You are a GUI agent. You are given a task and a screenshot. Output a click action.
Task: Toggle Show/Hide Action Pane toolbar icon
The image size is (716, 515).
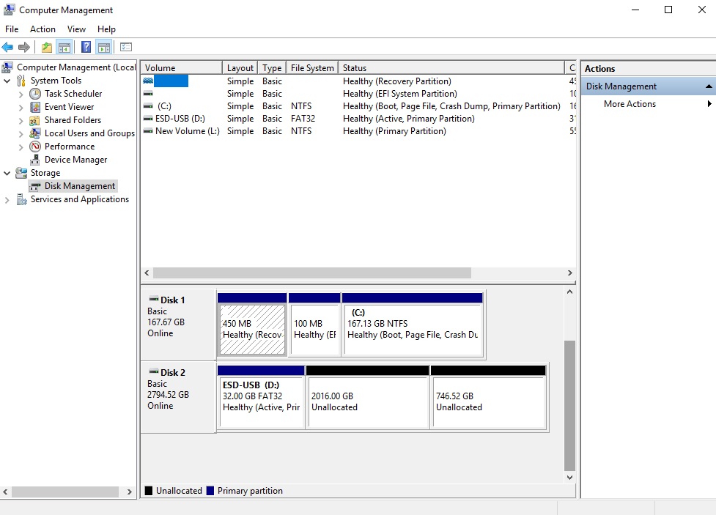[x=104, y=47]
